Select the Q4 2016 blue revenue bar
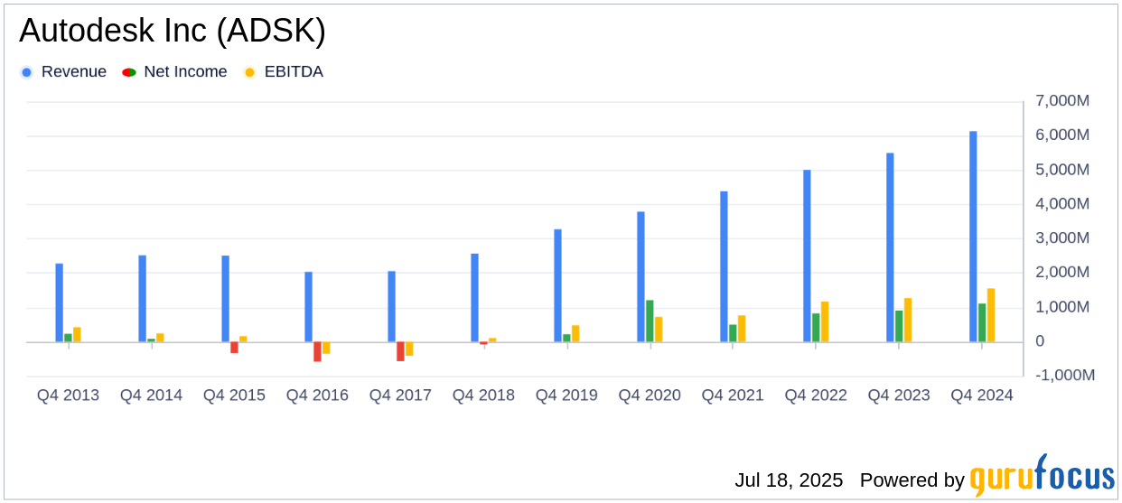Viewport: 1122px width, 503px height. click(309, 307)
